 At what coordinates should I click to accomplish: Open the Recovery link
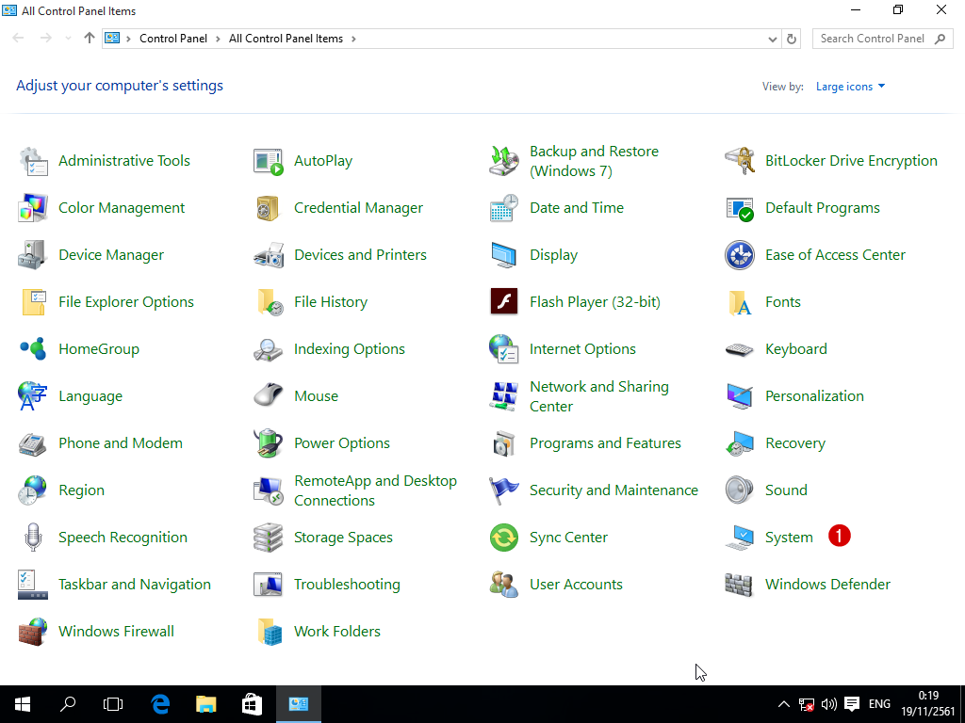click(795, 443)
